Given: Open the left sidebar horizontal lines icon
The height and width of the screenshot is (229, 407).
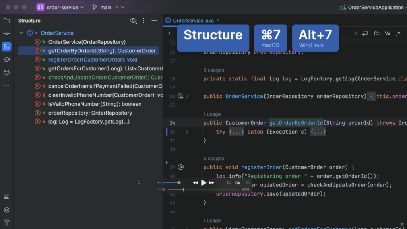Looking at the screenshot, I should pyautogui.click(x=6, y=197).
